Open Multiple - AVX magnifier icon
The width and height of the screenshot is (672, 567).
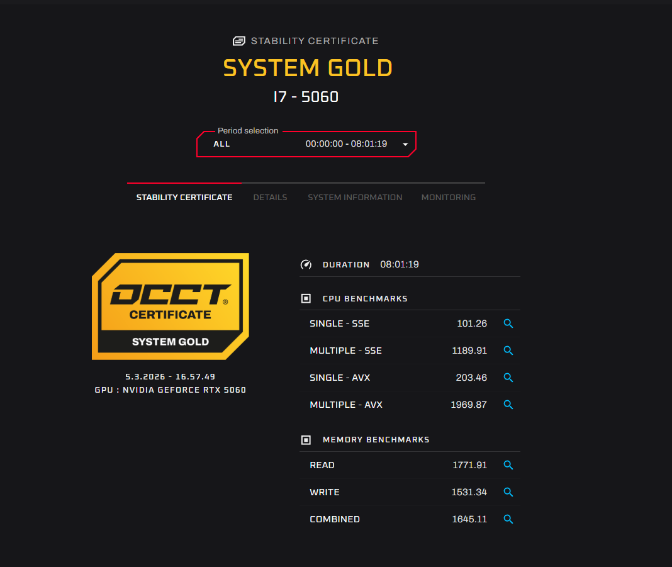(508, 405)
